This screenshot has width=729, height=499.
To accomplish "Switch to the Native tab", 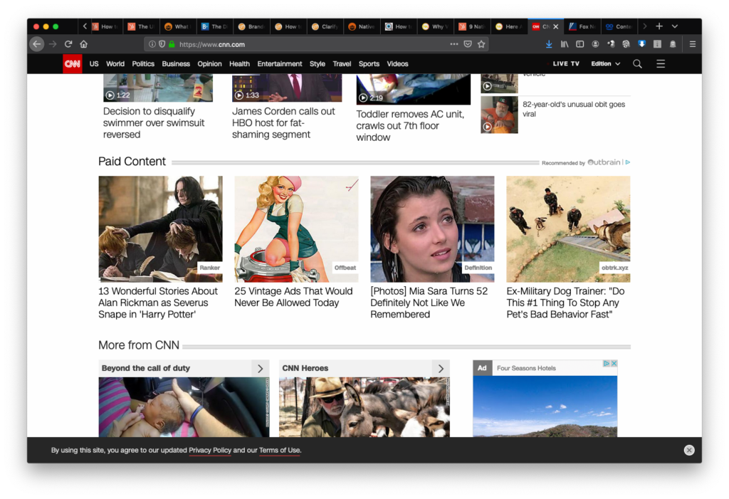I will click(x=362, y=26).
